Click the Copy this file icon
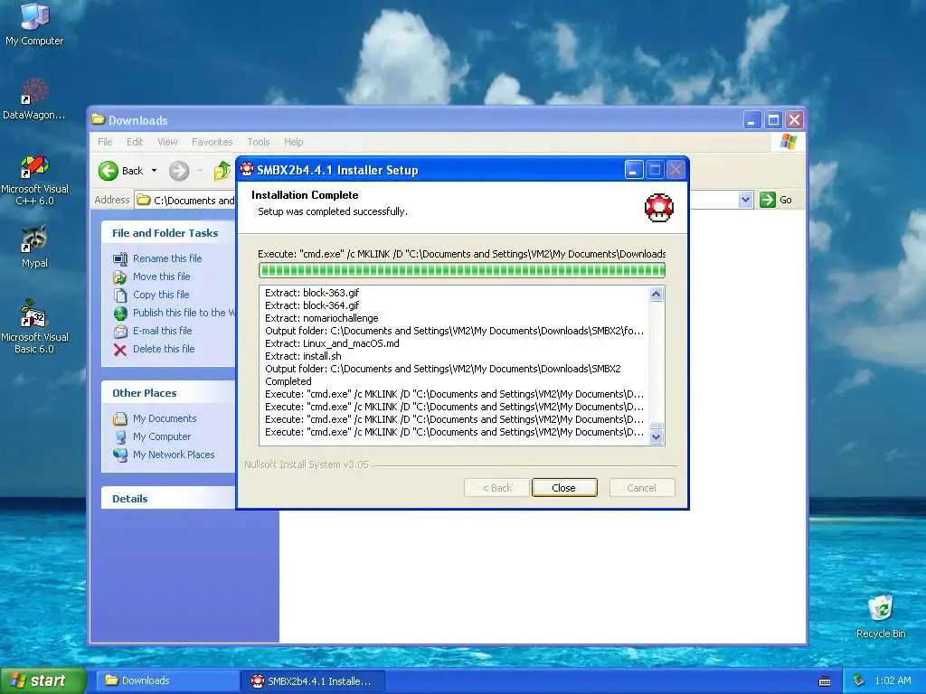 120,295
